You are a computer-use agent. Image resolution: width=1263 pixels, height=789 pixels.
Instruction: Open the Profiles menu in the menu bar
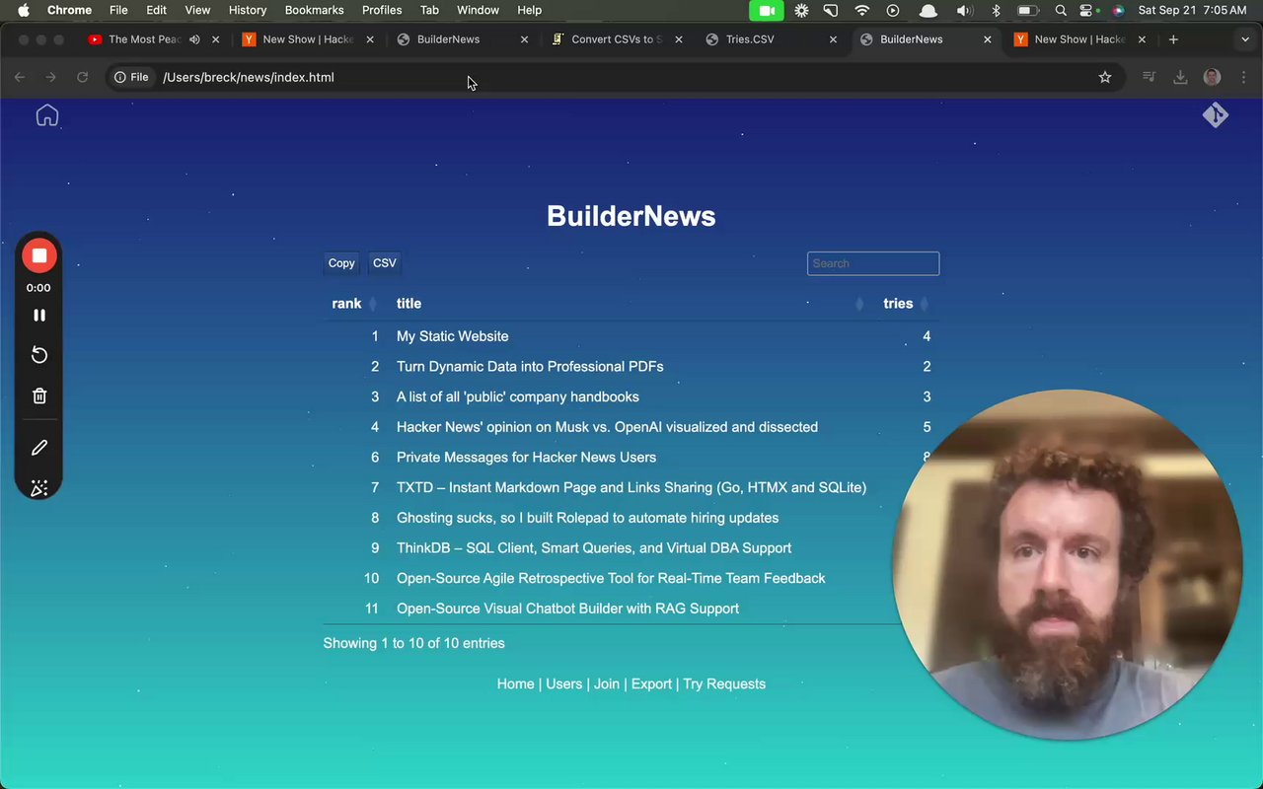click(382, 10)
